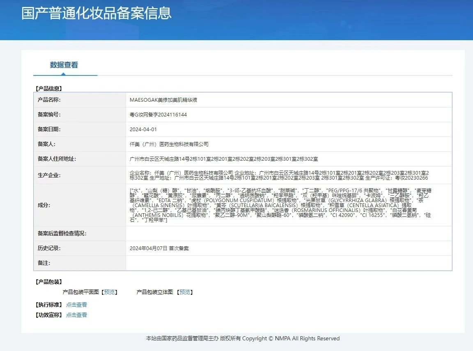The image size is (473, 351).
Task: Select filer name 仟美（广州）医药生物科技有限公司
Action: pyautogui.click(x=169, y=144)
